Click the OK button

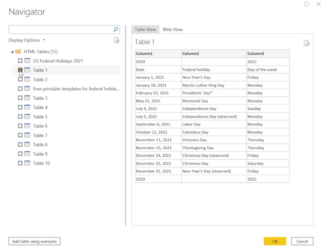275,241
